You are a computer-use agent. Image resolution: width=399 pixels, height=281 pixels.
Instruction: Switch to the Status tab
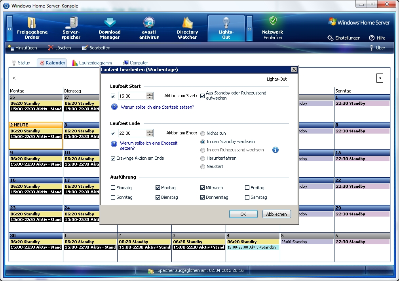pos(21,63)
